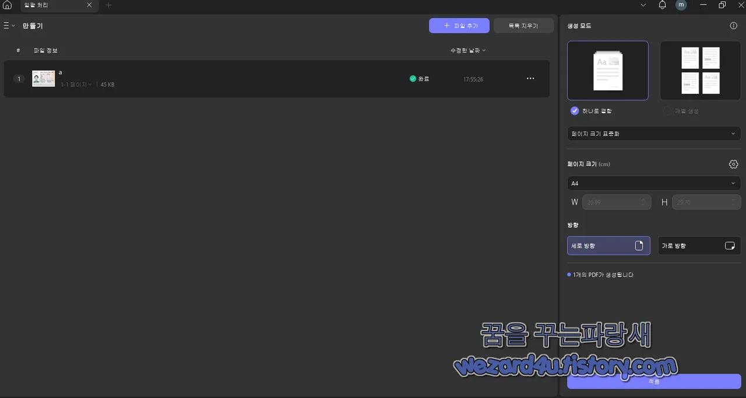This screenshot has width=746, height=398.
Task: Open the A4 page size dropdown
Action: (653, 183)
